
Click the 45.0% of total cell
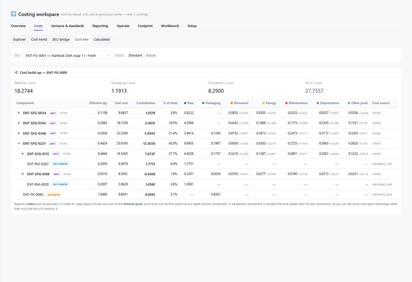coord(172,144)
